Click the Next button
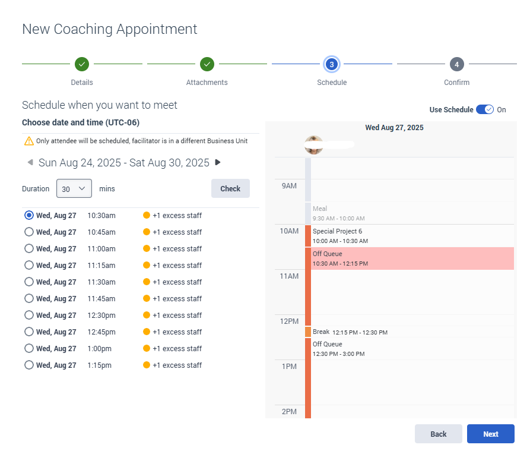Screen dimensions: 530x451 pos(490,434)
